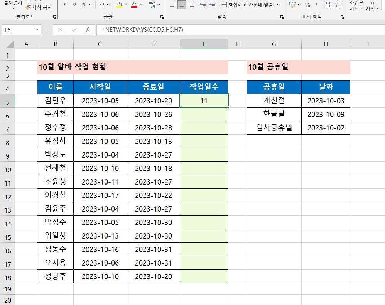The image size is (385, 305).
Task: Select column H header
Action: click(326, 44)
